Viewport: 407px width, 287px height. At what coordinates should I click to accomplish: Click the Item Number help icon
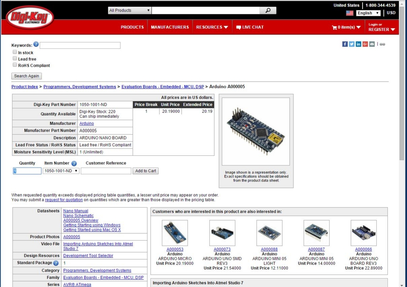[x=74, y=163]
